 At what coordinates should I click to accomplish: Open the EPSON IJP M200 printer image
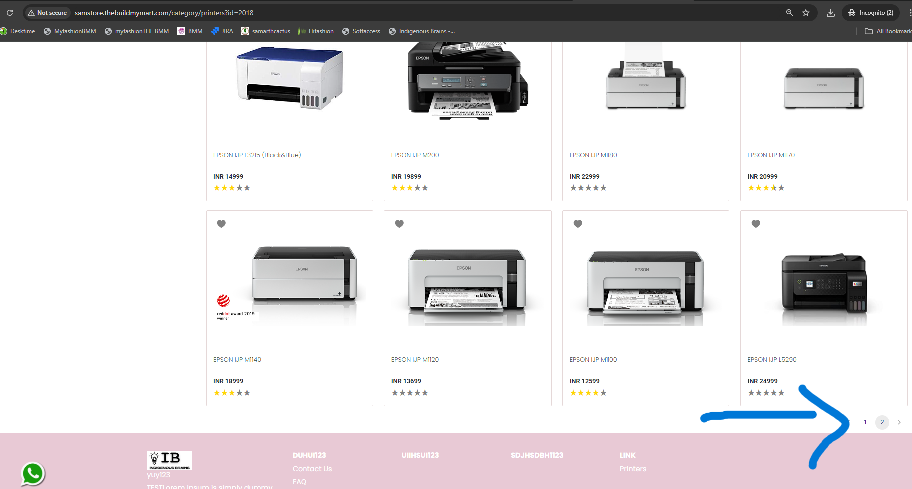coord(468,81)
